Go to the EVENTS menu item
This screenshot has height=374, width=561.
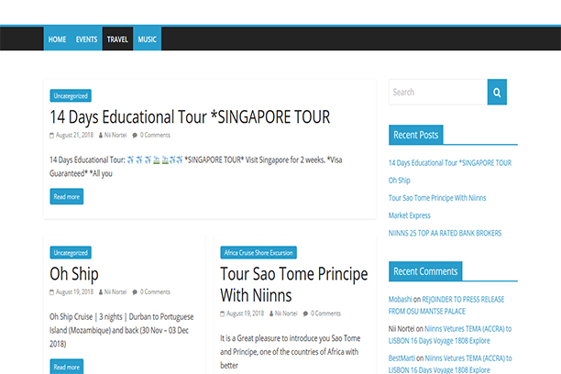coord(86,39)
